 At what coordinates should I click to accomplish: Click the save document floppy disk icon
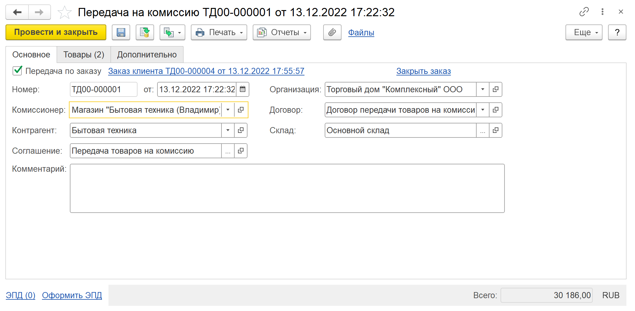point(121,32)
